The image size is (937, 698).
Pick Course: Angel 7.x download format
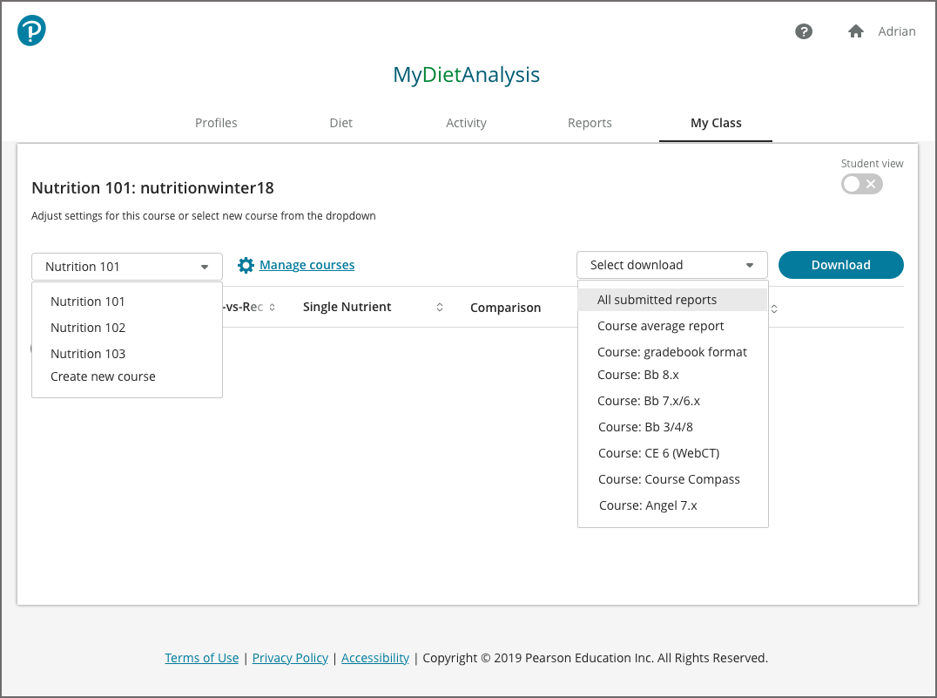click(x=648, y=505)
